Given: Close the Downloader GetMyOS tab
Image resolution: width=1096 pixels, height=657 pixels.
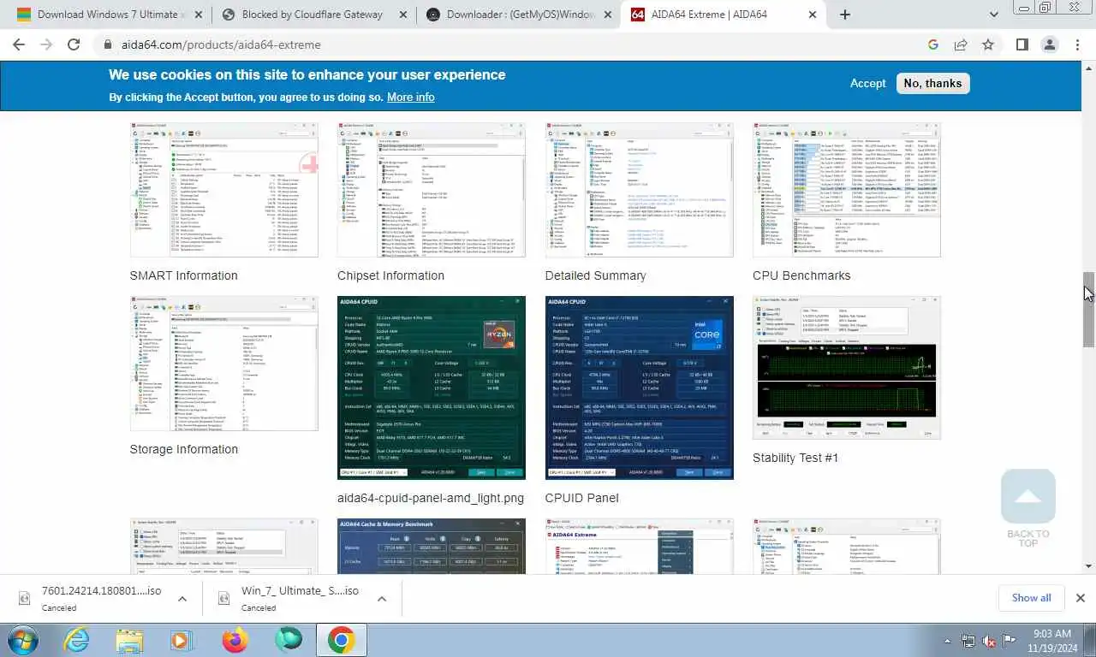Looking at the screenshot, I should [x=609, y=15].
